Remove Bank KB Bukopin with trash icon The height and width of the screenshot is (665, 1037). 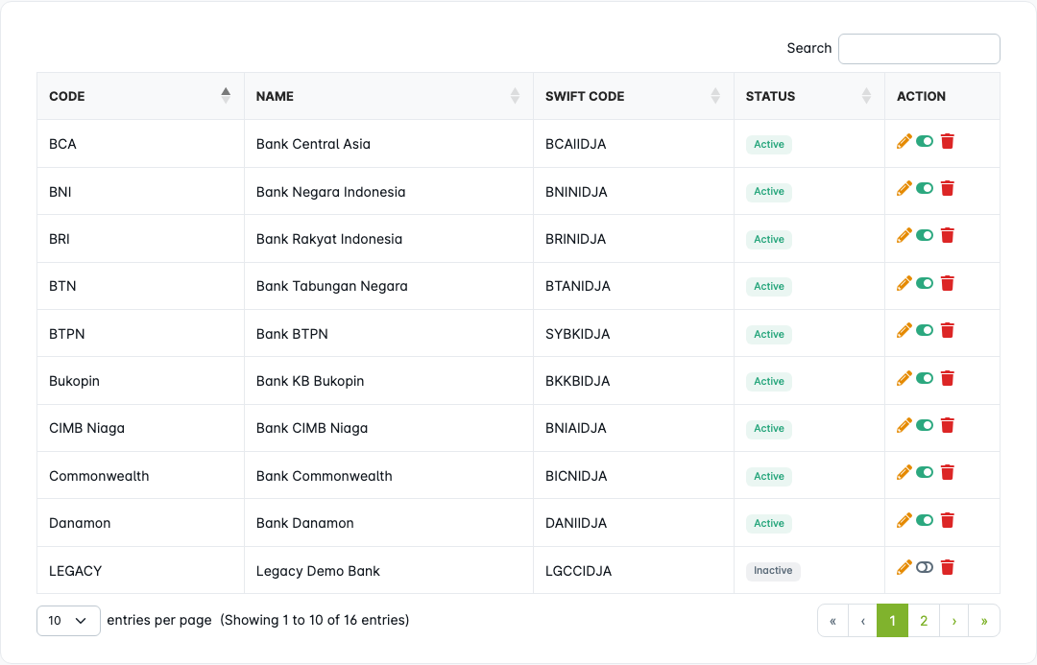click(x=948, y=378)
